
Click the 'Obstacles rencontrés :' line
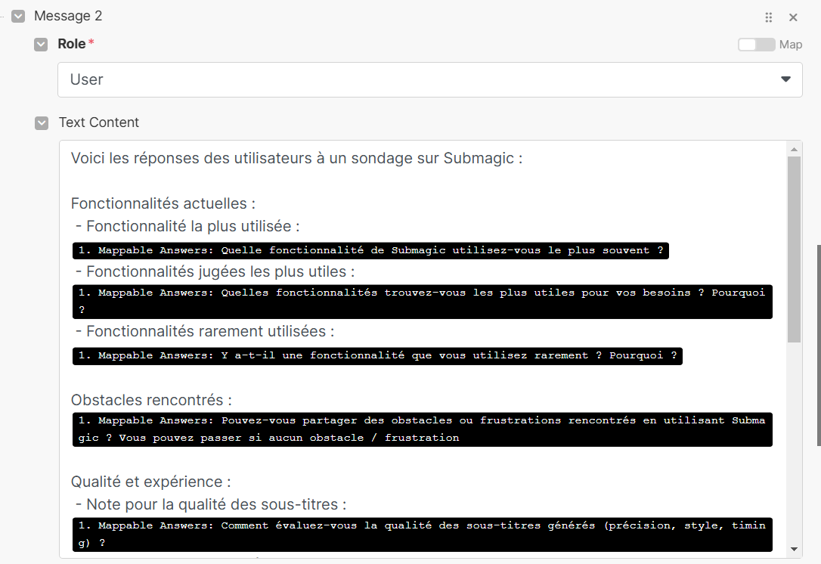(x=151, y=400)
